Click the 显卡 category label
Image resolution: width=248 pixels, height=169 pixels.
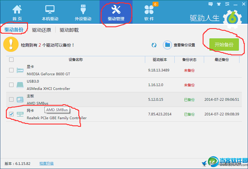(x=30, y=67)
